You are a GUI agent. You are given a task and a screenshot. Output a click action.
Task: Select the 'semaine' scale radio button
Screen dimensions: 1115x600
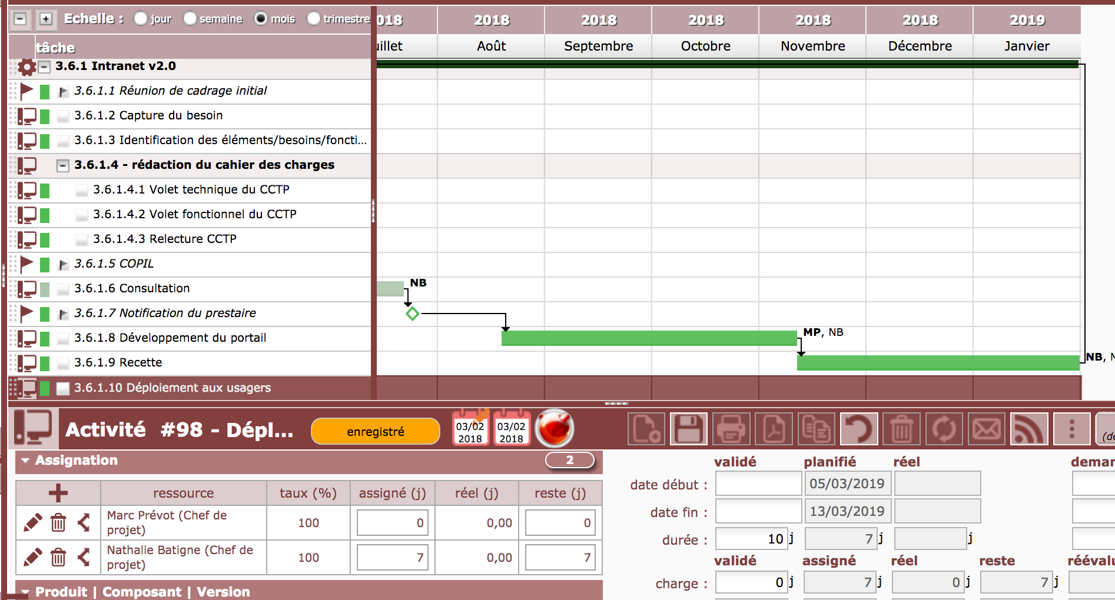pyautogui.click(x=190, y=19)
